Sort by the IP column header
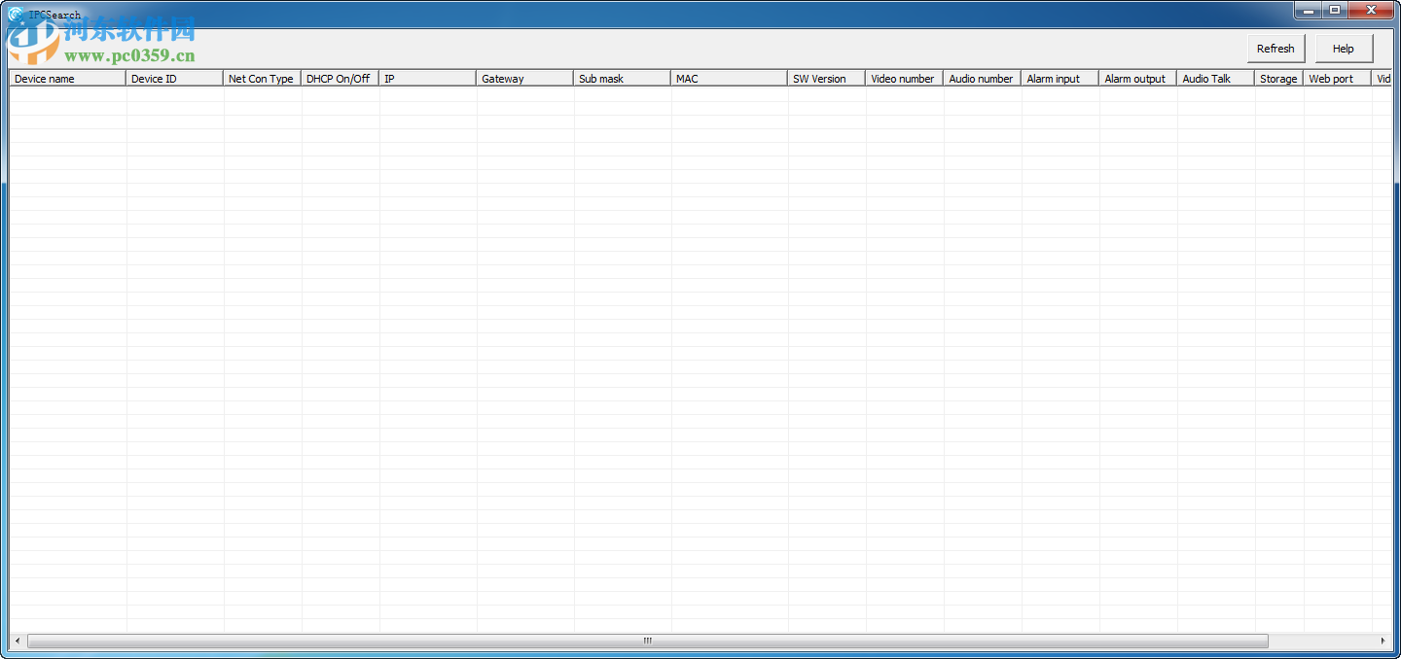 (x=428, y=79)
